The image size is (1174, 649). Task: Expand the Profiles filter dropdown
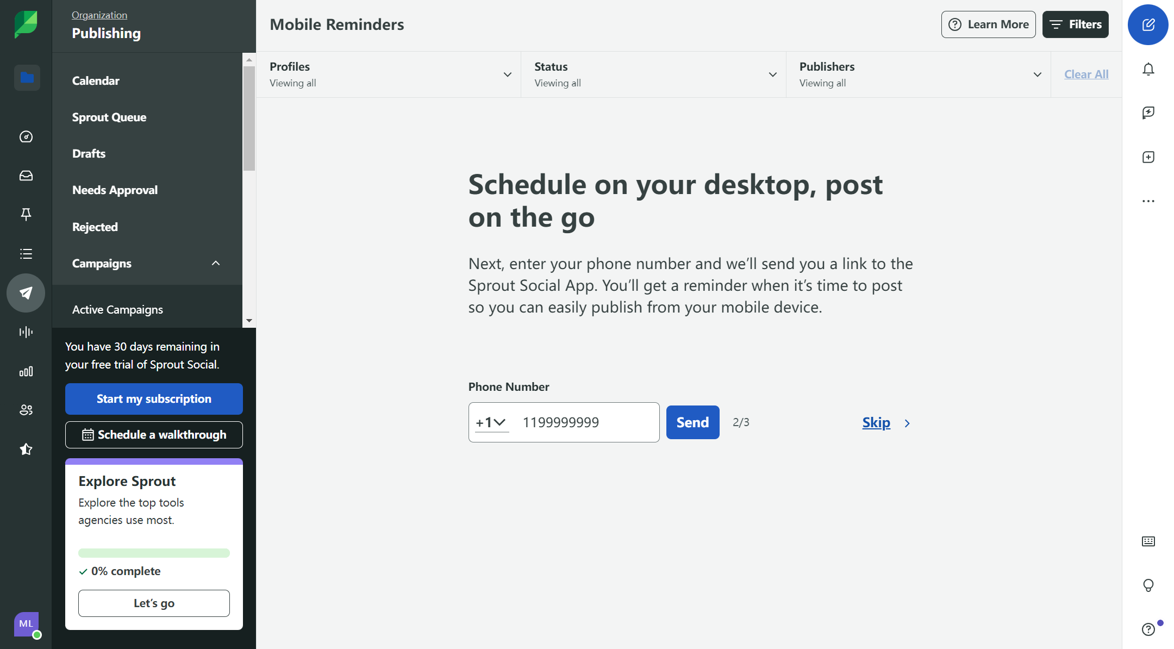click(x=388, y=74)
